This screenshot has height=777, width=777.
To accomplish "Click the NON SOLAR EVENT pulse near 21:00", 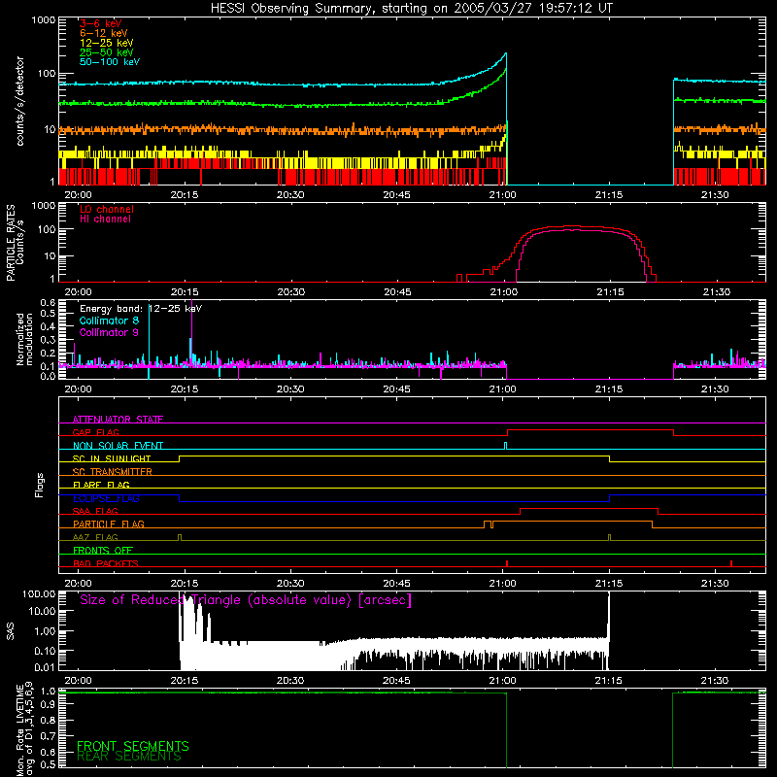I will pos(505,445).
